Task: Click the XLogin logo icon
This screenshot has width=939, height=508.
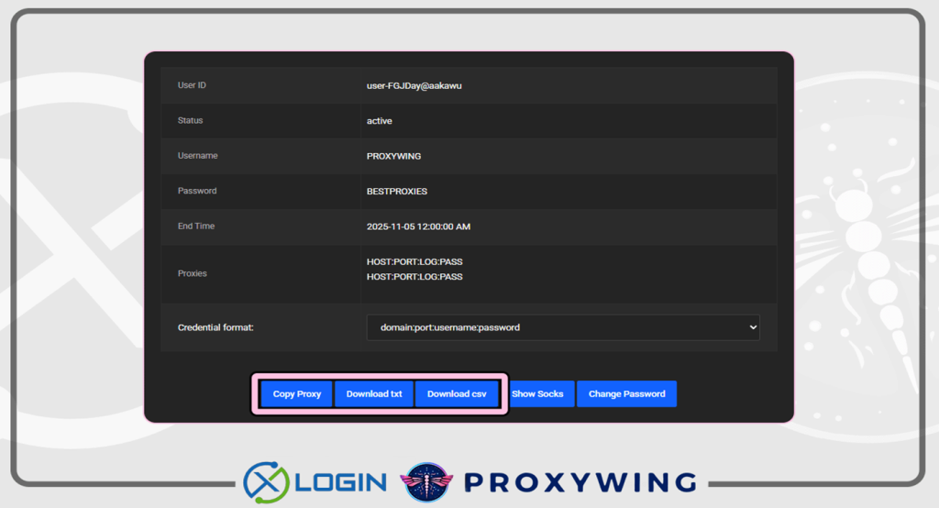Action: point(266,482)
